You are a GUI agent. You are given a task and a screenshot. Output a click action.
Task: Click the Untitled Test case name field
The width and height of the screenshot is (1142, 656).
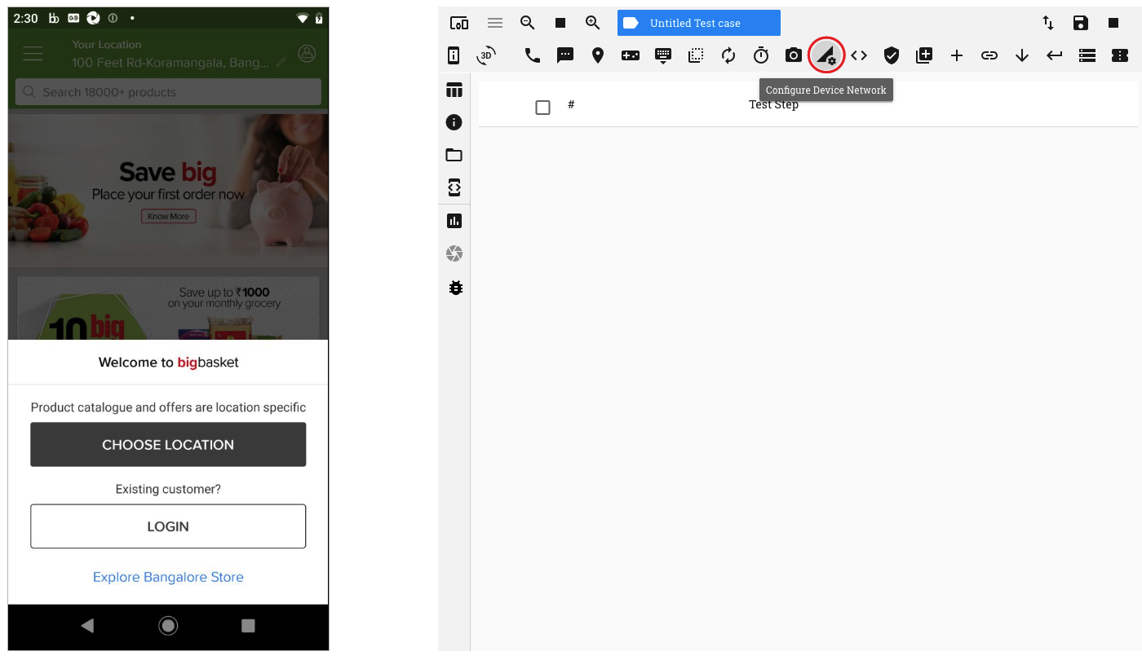point(699,23)
